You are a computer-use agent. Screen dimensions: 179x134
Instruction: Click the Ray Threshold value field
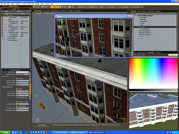(22, 85)
